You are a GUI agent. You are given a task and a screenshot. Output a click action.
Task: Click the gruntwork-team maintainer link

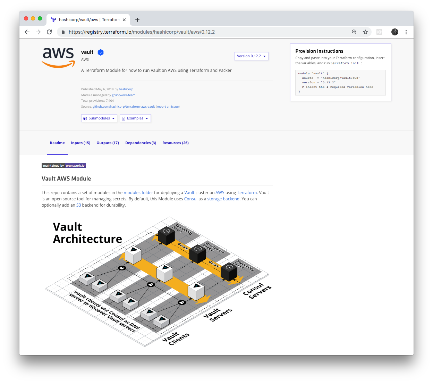(124, 95)
